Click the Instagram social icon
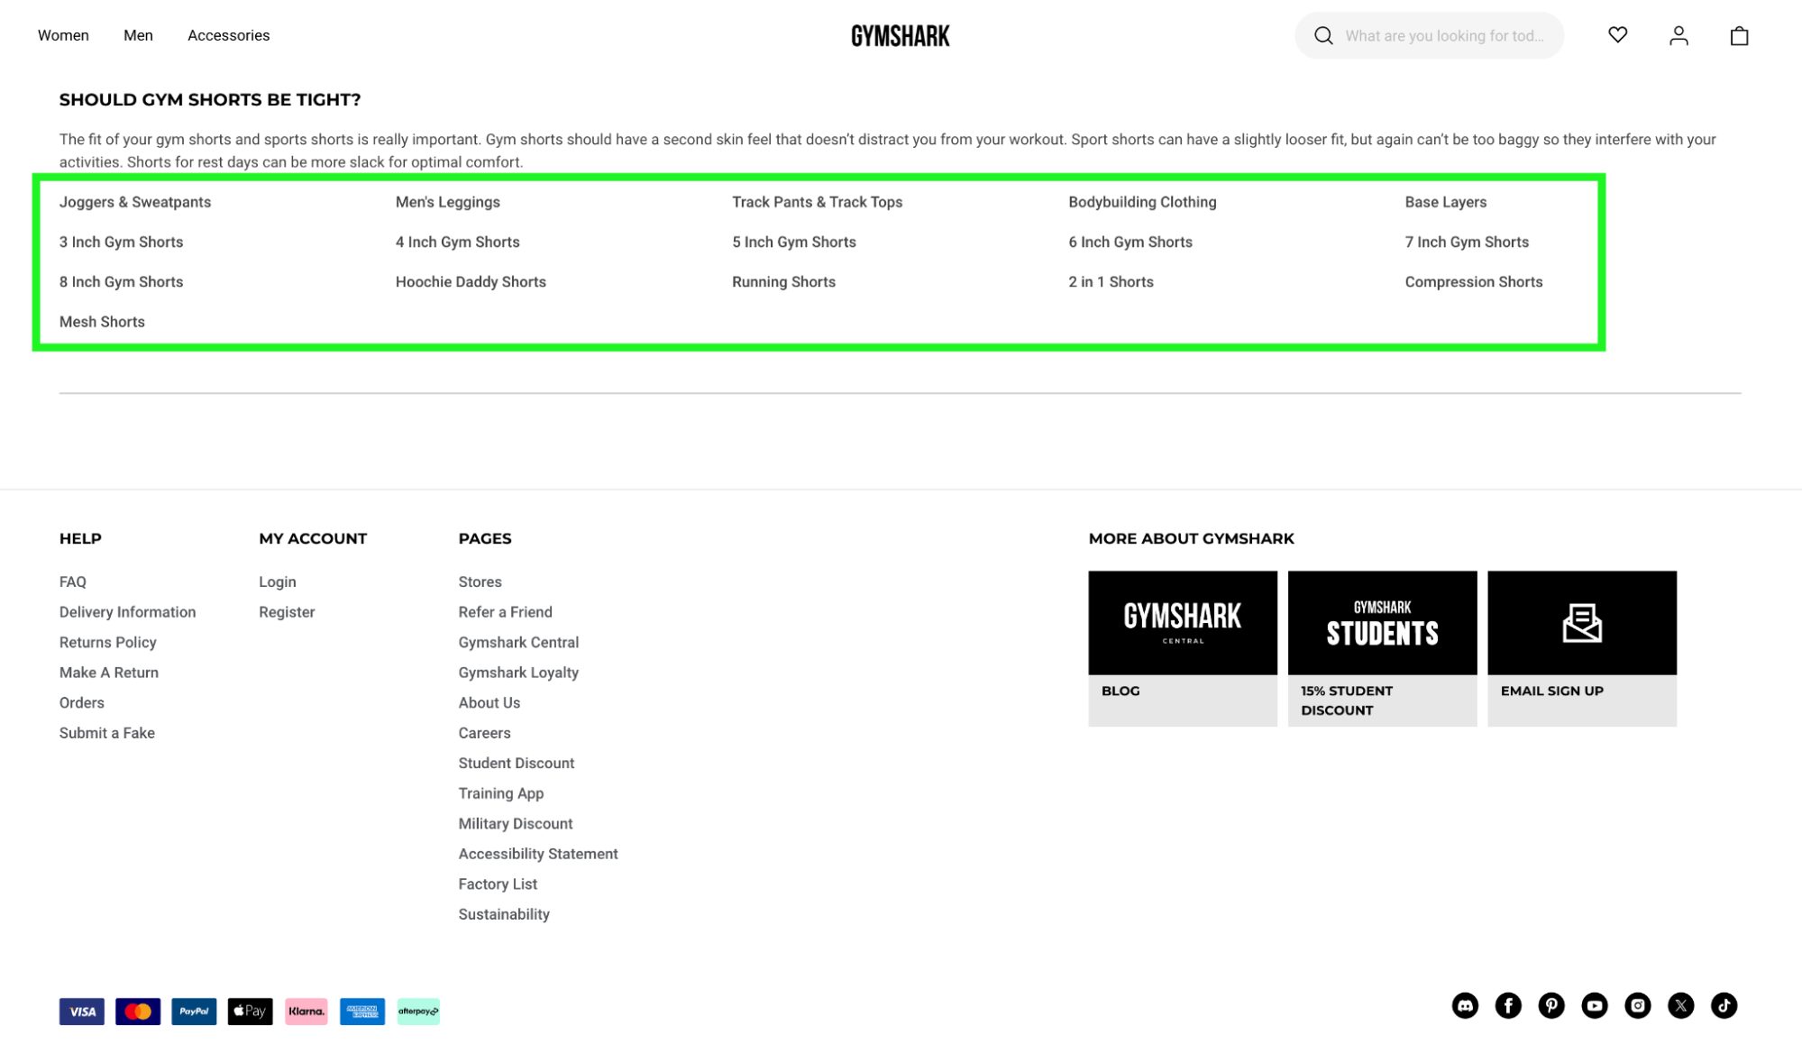Viewport: 1802px width, 1053px height. (1637, 1005)
